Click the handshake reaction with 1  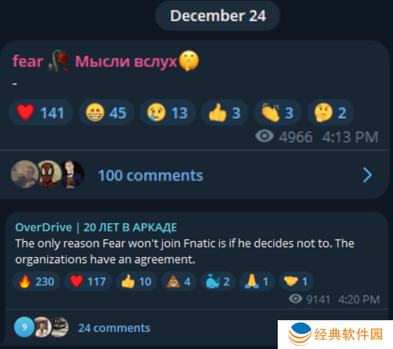click(x=296, y=281)
